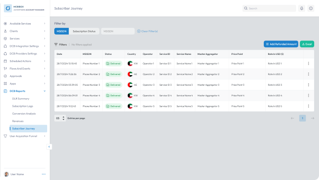Viewport: 319px width, 180px height.
Task: Go to previous page arrow
Action: pyautogui.click(x=293, y=118)
